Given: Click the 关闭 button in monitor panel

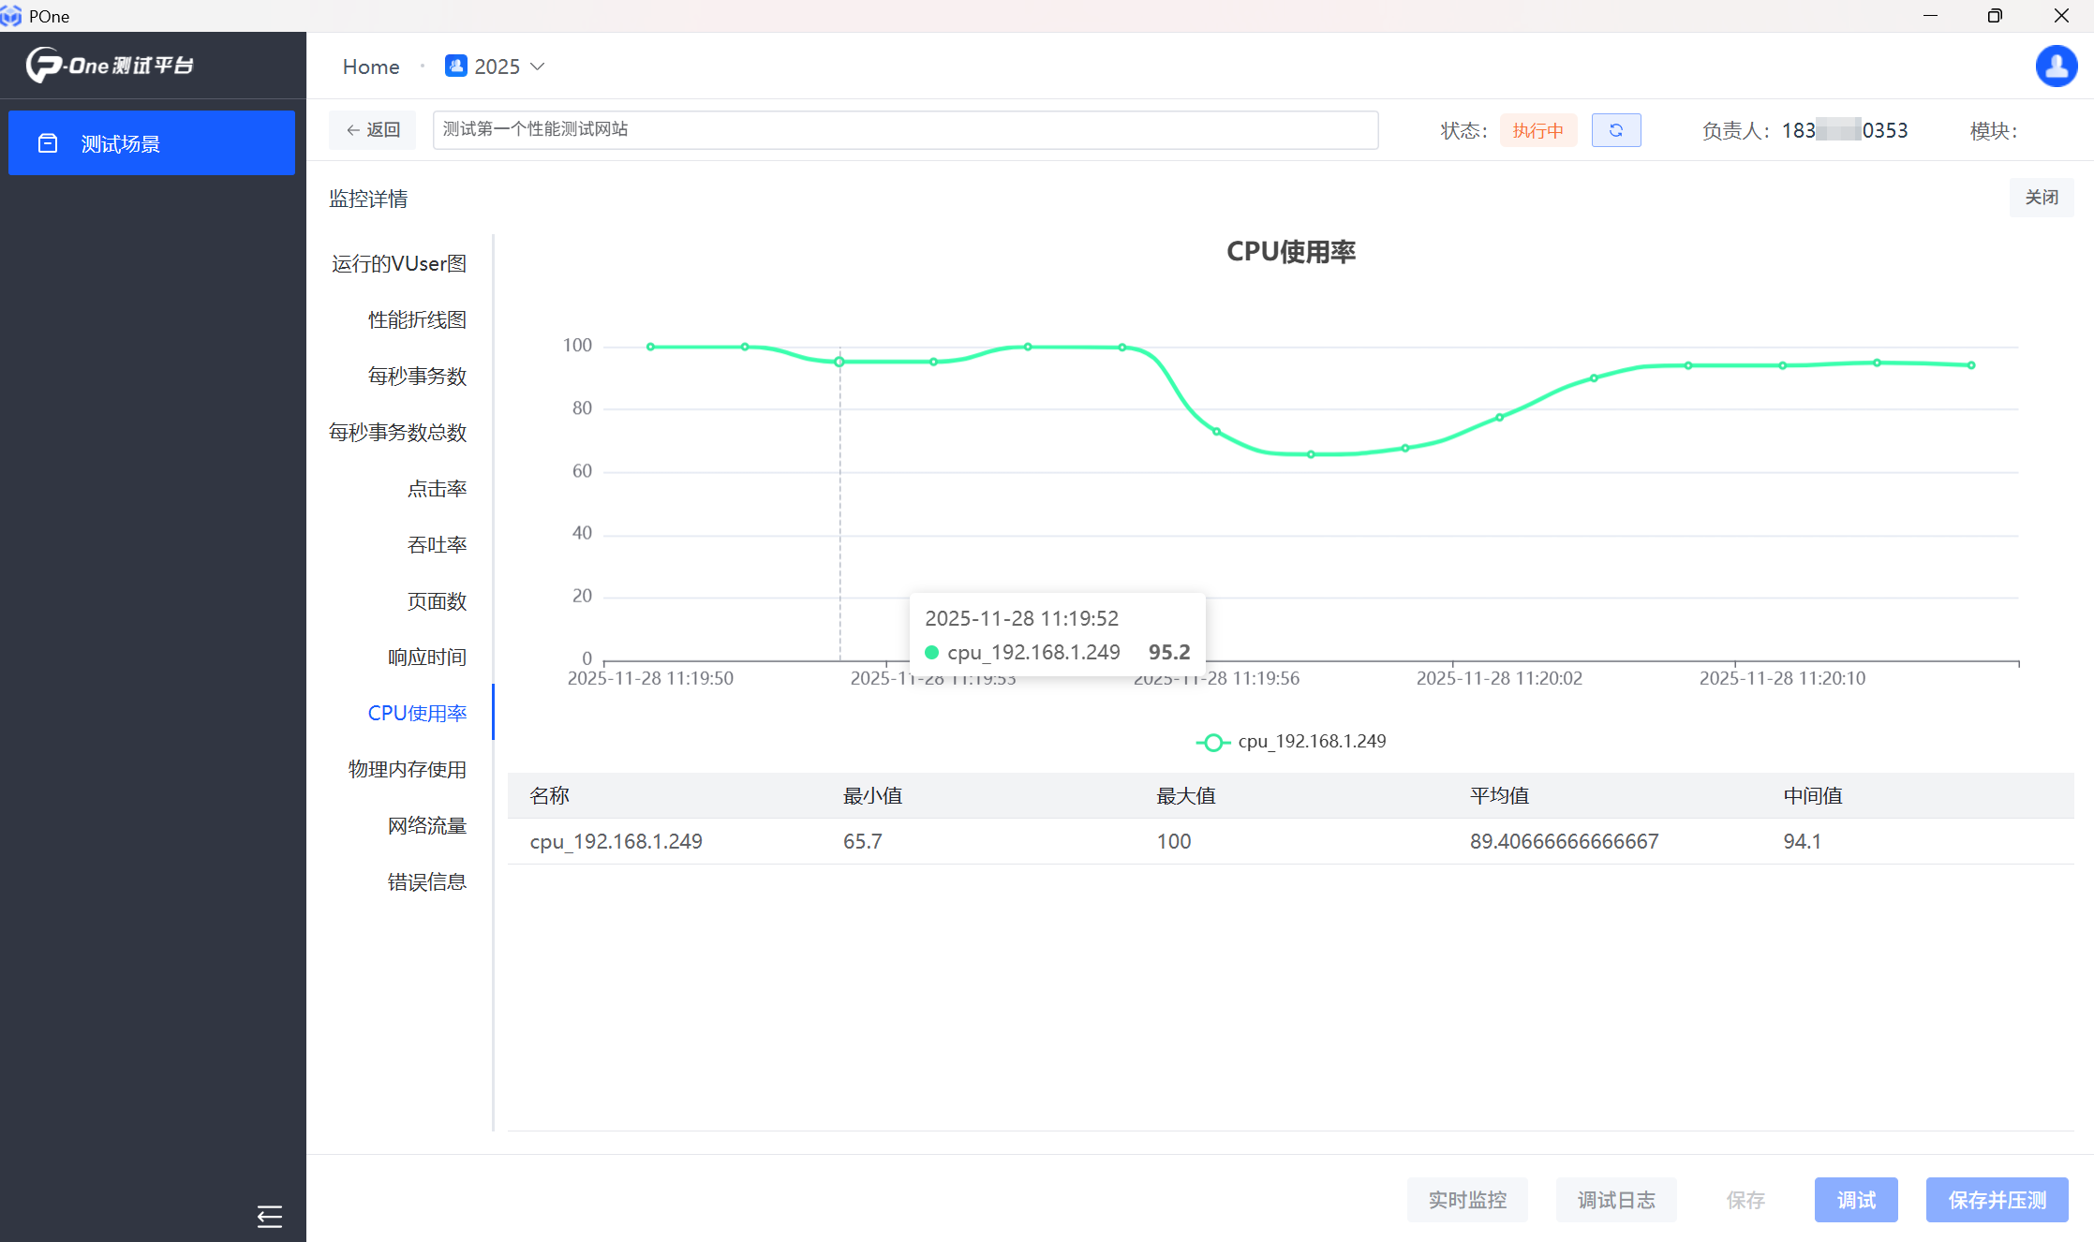Looking at the screenshot, I should click(x=2041, y=198).
